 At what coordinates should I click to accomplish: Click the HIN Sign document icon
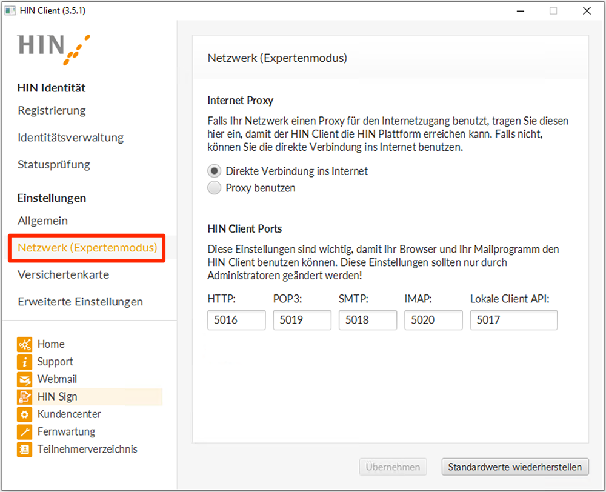tap(24, 396)
